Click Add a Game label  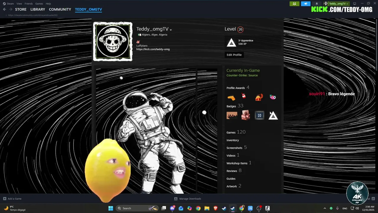tap(14, 199)
